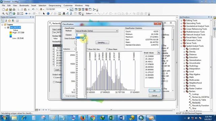This screenshot has width=216, height=121.
Task: Collapse the Layers group in TOC
Action: tap(2, 25)
